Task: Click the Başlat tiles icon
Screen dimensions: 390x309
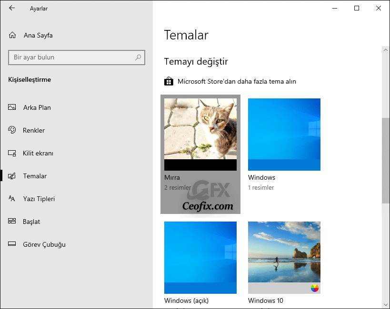Action: tap(12, 221)
